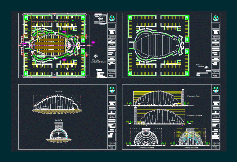Click the ribbed roof shape in the site plan
Image resolution: width=237 pixels, height=162 pixels.
pyautogui.click(x=157, y=45)
